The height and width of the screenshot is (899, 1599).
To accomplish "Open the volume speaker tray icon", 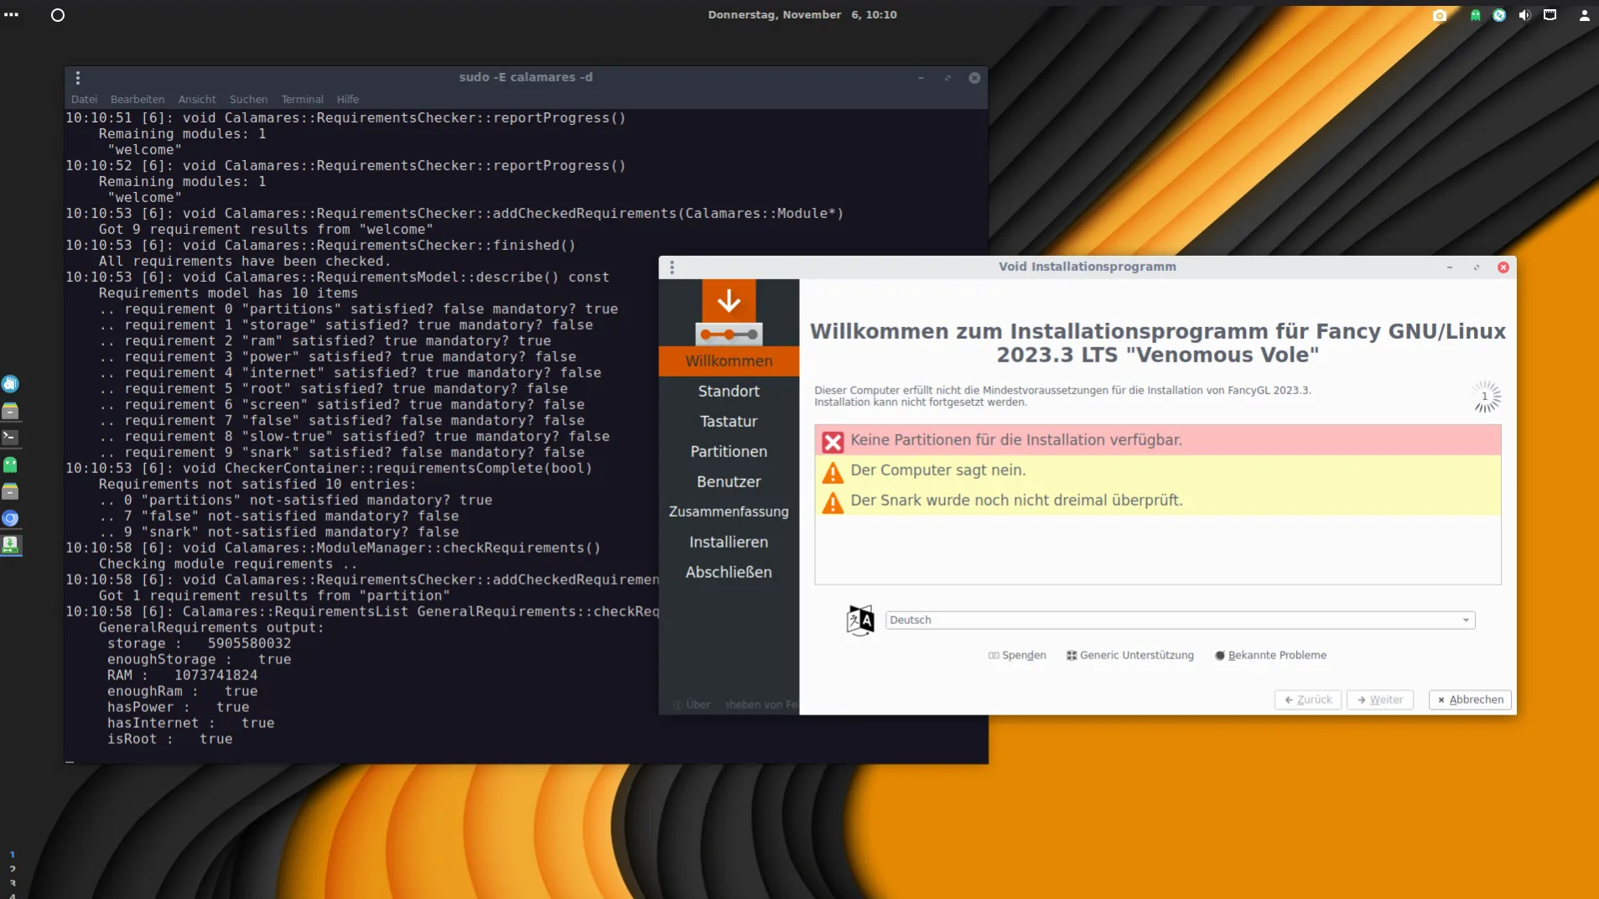I will click(x=1524, y=15).
